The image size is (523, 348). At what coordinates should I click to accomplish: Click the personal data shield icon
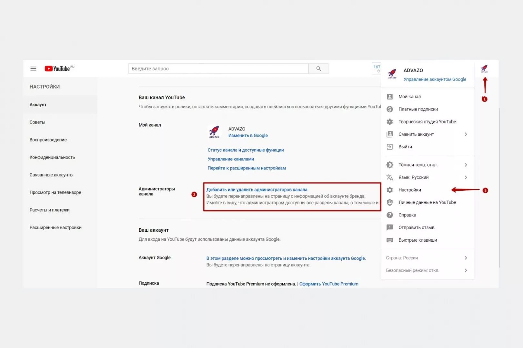(390, 203)
